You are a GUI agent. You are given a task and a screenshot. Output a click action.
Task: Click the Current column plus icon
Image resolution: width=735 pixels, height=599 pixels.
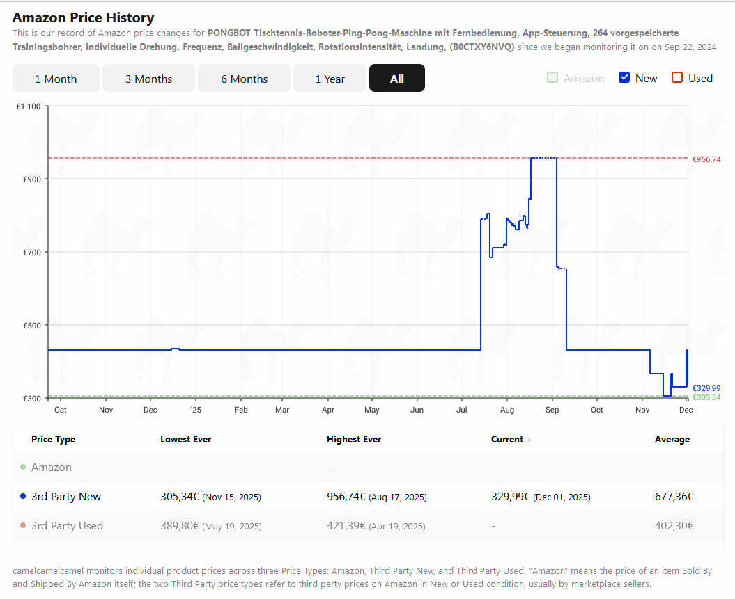tap(529, 440)
